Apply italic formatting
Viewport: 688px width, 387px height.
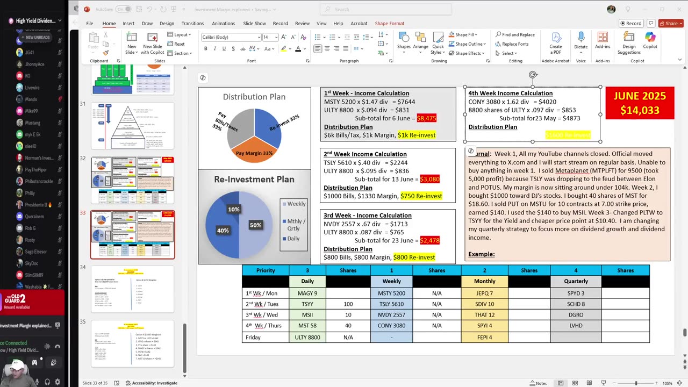click(x=214, y=49)
